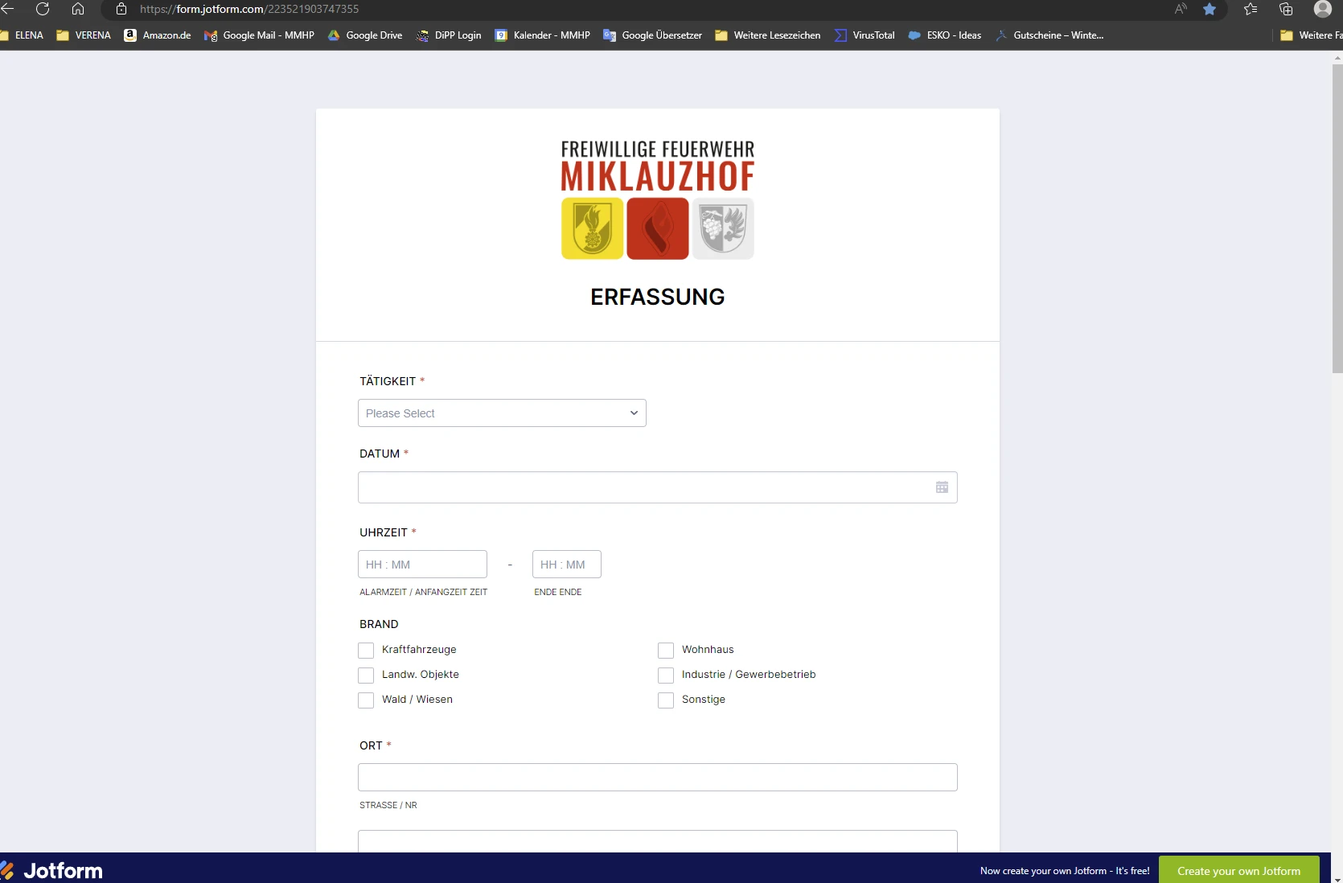
Task: Click the favorites star in the address bar
Action: click(x=1210, y=9)
